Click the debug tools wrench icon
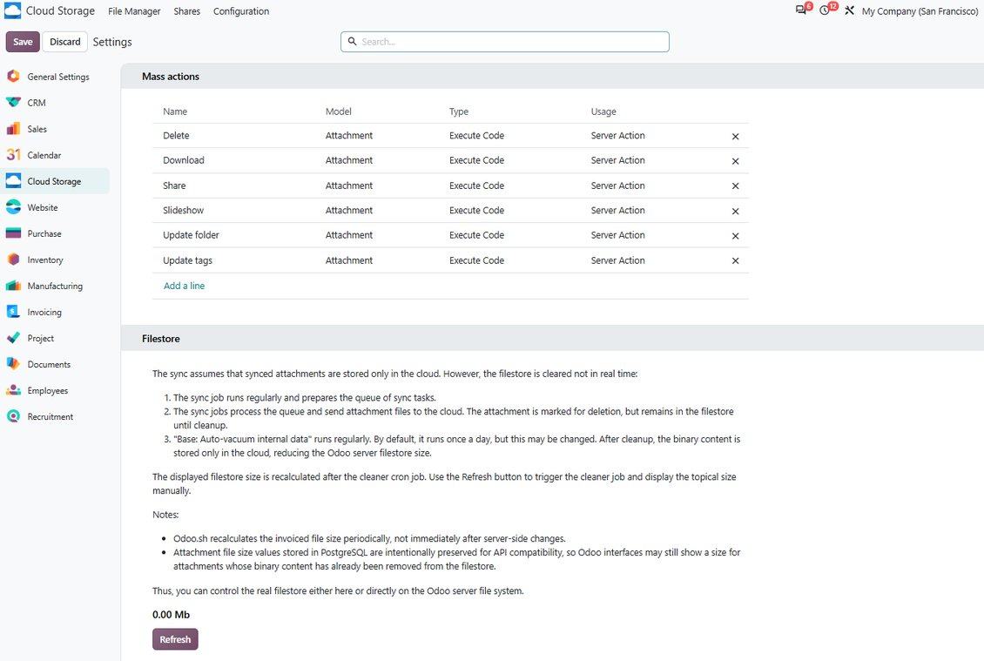The image size is (984, 661). coord(849,10)
